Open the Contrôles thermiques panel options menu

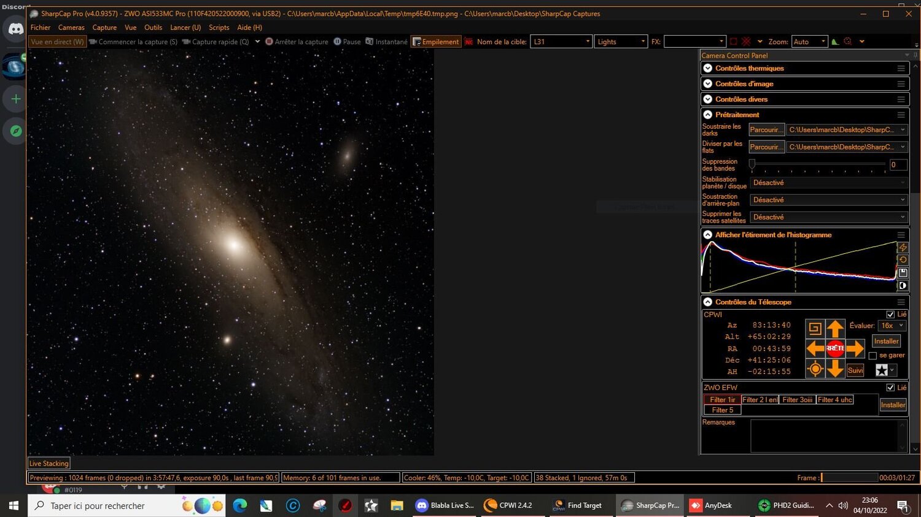pos(901,69)
